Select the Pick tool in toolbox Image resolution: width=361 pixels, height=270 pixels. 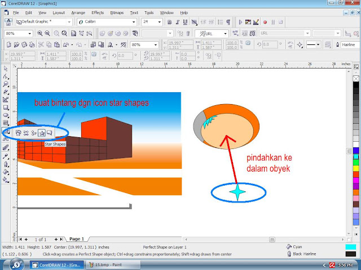(x=6, y=69)
